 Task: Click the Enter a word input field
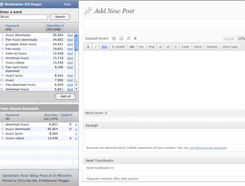[24, 17]
